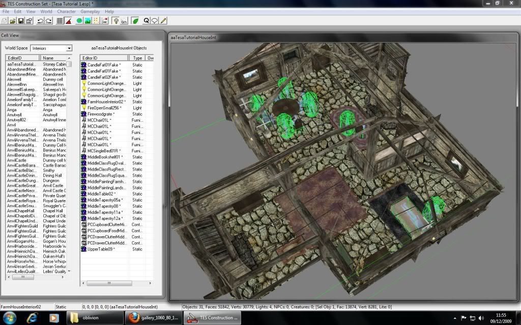Sort objects by Type column header

[137, 58]
